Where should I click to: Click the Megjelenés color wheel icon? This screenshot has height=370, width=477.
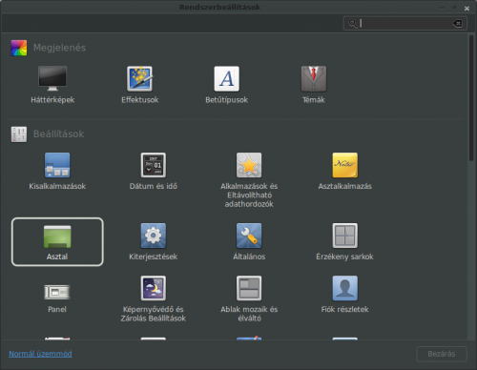[19, 48]
